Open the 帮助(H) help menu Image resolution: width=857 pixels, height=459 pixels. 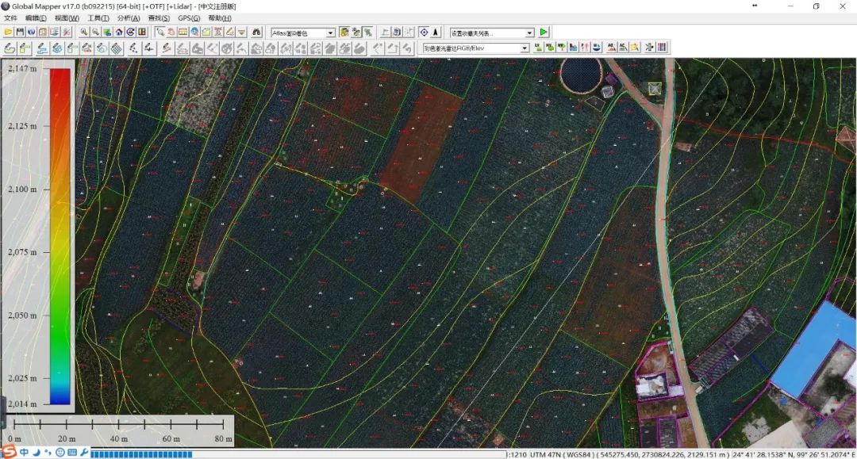tap(219, 17)
